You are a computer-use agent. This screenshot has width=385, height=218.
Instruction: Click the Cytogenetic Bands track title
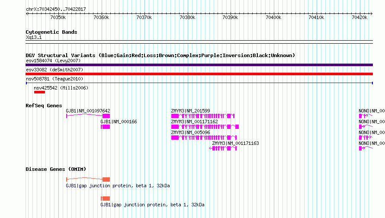point(51,32)
